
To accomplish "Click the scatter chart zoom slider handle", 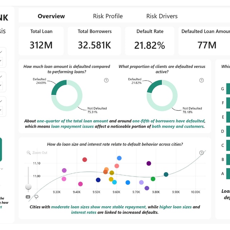I will (28, 187).
